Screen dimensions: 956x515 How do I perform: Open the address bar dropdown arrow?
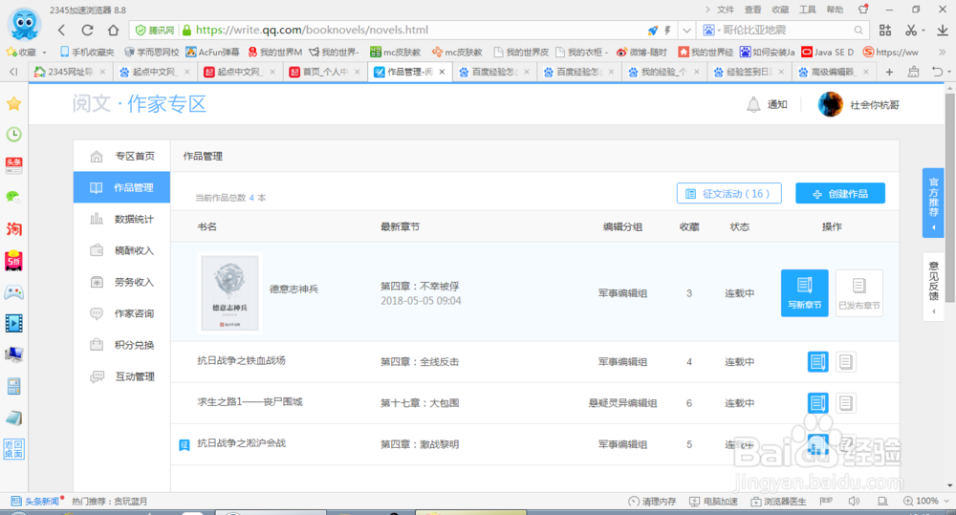coord(686,30)
